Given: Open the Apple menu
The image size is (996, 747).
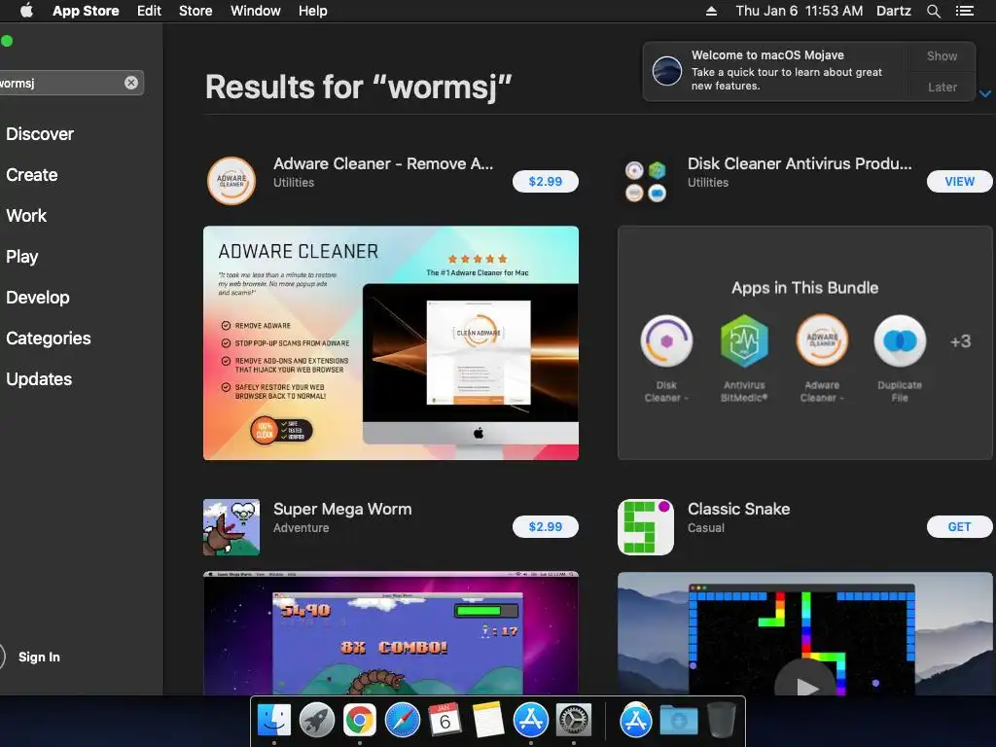Looking at the screenshot, I should [26, 11].
